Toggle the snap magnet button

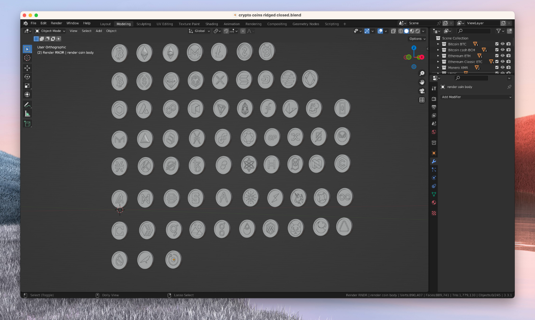[x=226, y=31]
